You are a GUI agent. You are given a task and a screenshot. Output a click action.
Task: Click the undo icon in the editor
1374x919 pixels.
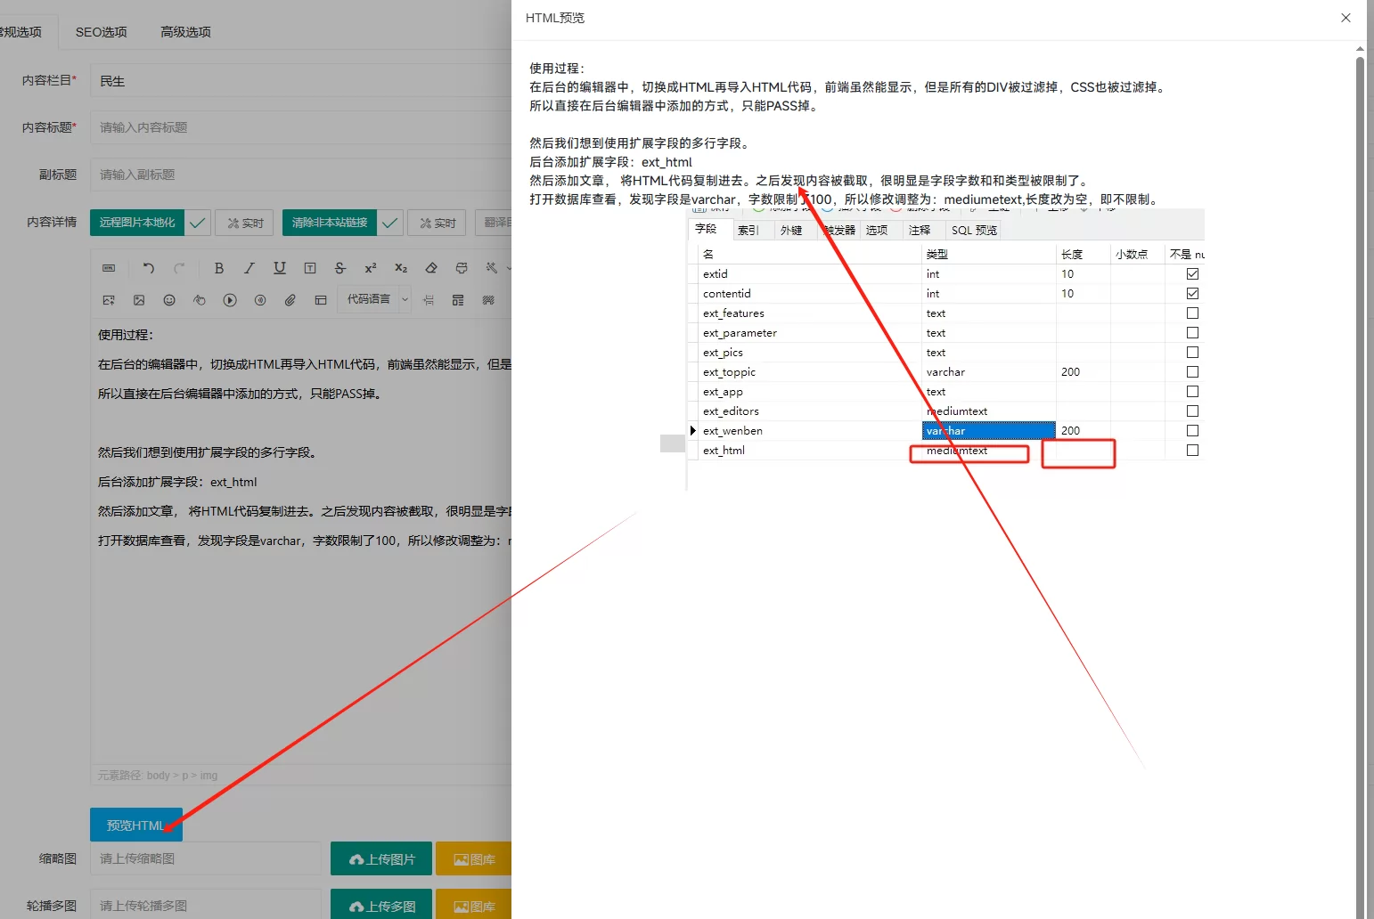(149, 268)
